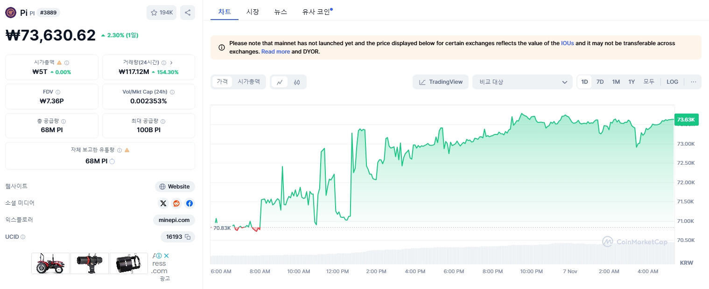
Task: Open the 비교 대상 comparison dropdown
Action: [522, 81]
